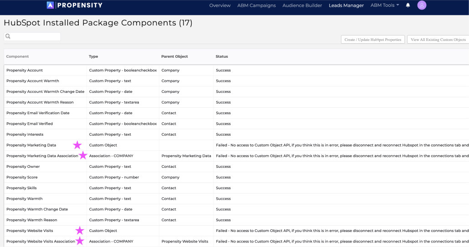469x247 pixels.
Task: Go to the Overview page
Action: click(x=220, y=5)
